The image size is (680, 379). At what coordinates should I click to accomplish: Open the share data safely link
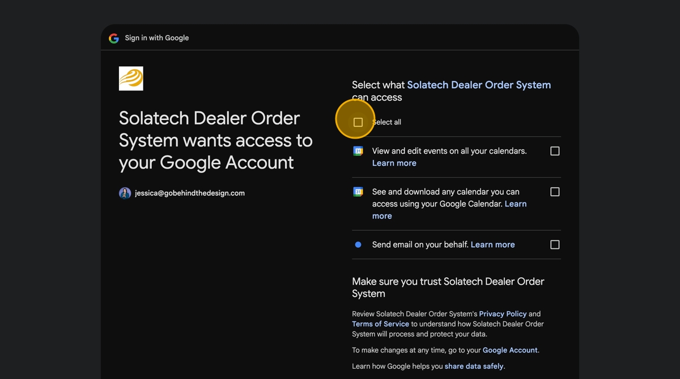pyautogui.click(x=474, y=366)
